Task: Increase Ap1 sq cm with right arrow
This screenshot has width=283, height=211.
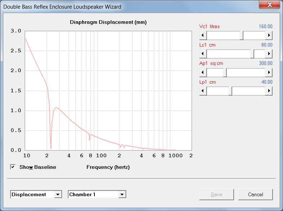Action: 269,72
